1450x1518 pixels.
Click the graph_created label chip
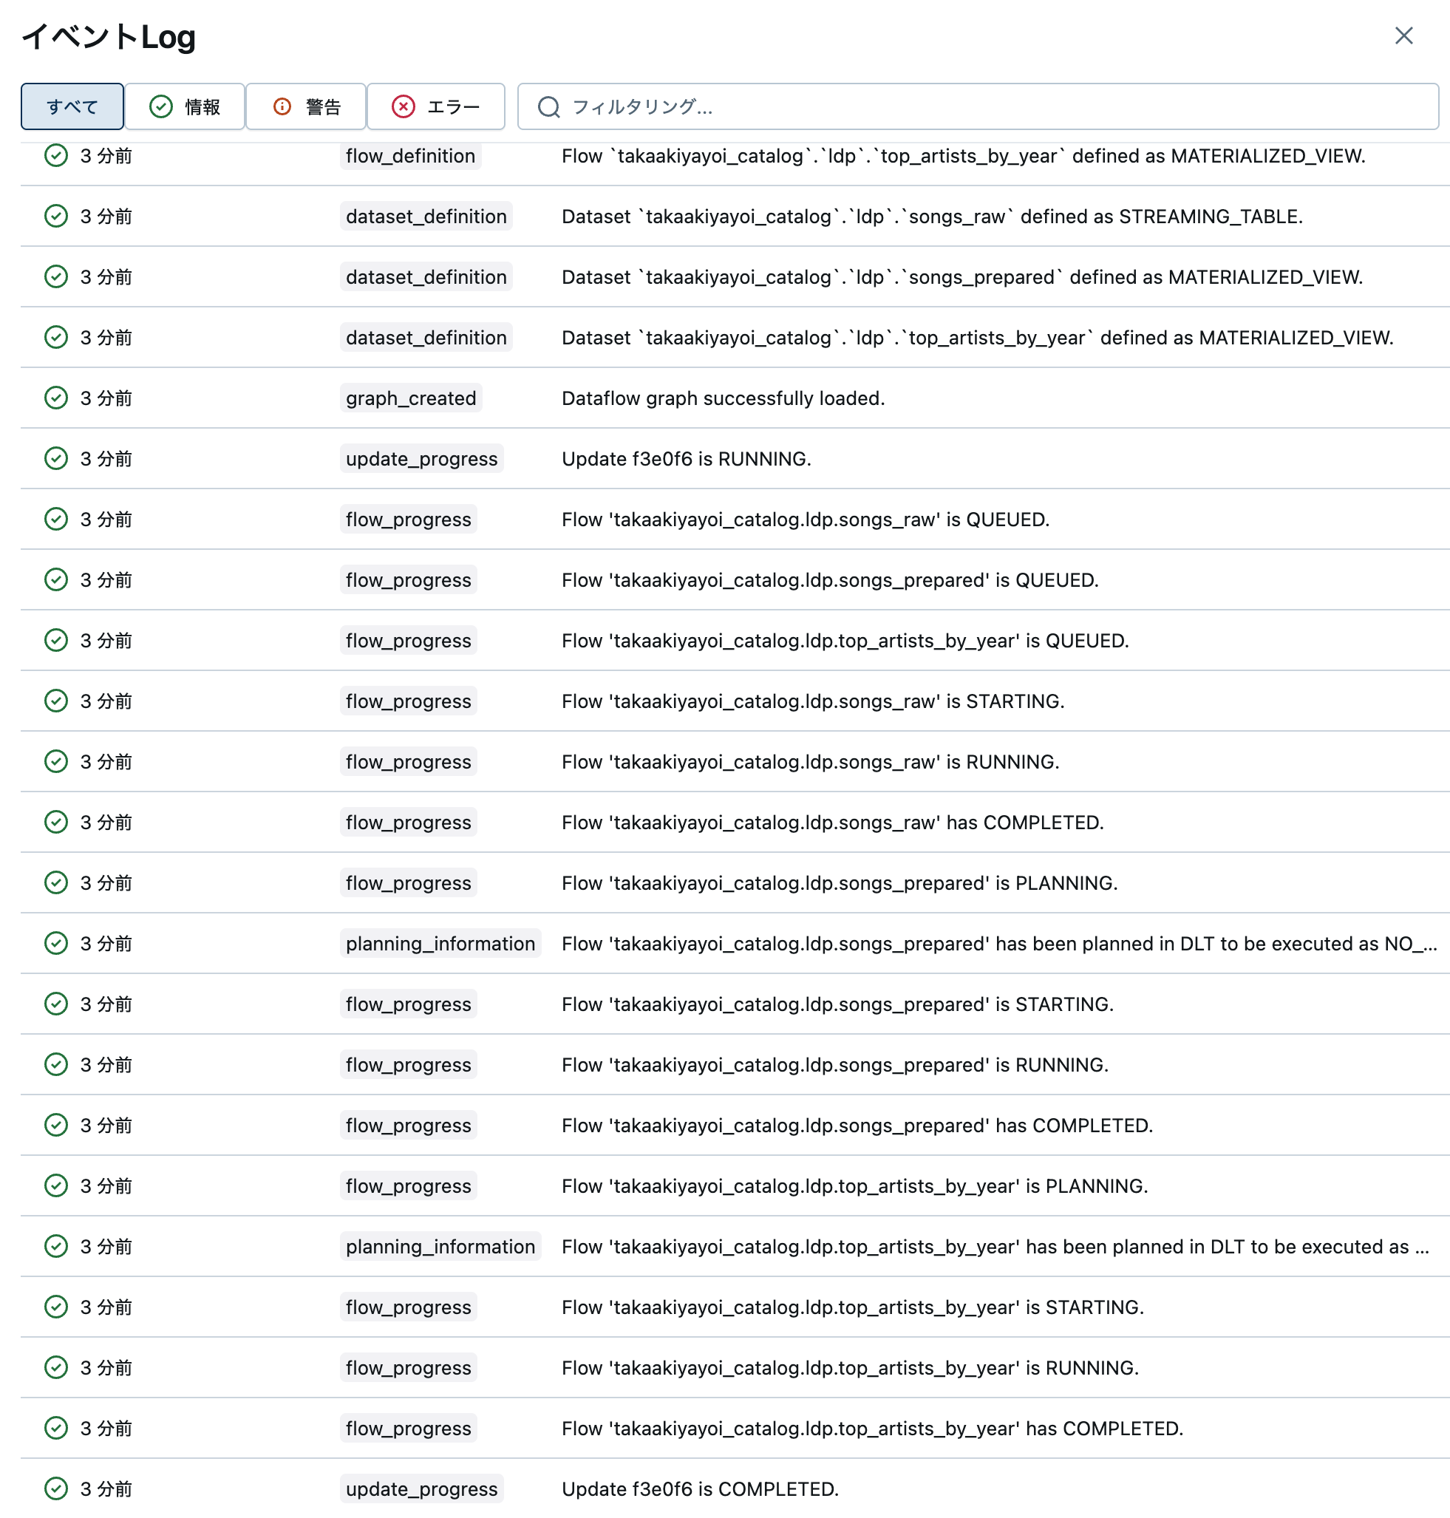(x=410, y=398)
